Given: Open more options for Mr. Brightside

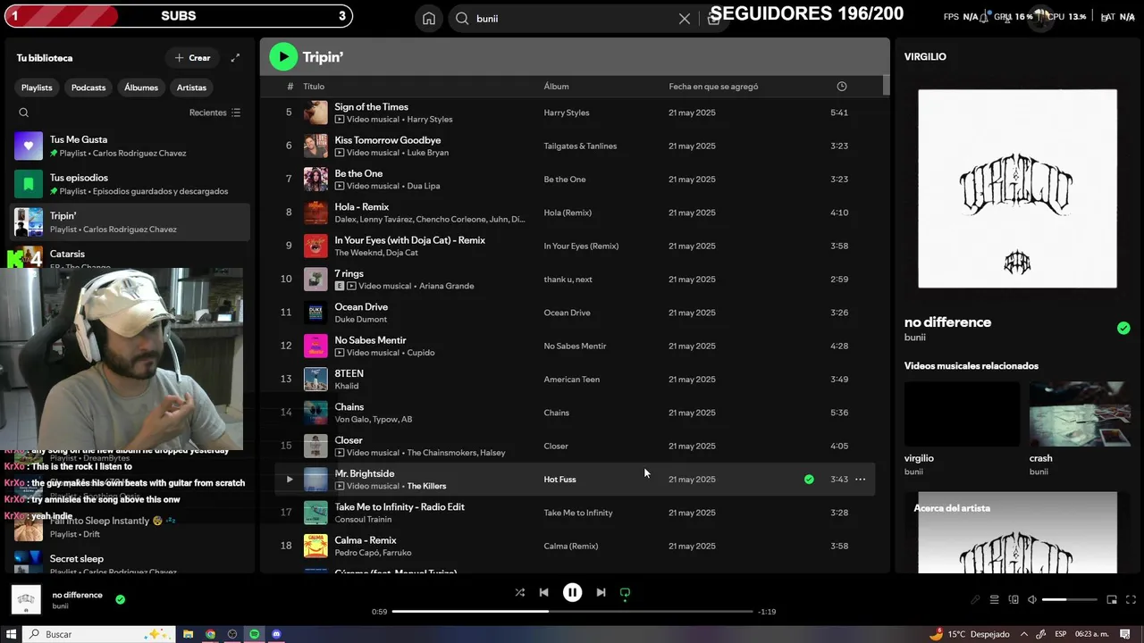Looking at the screenshot, I should 860,480.
